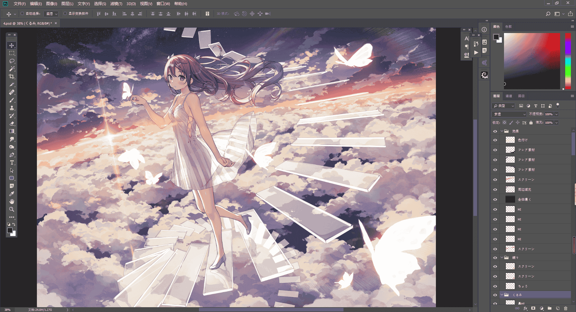This screenshot has height=312, width=576.
Task: Create a new group with folder icon
Action: pos(549,308)
